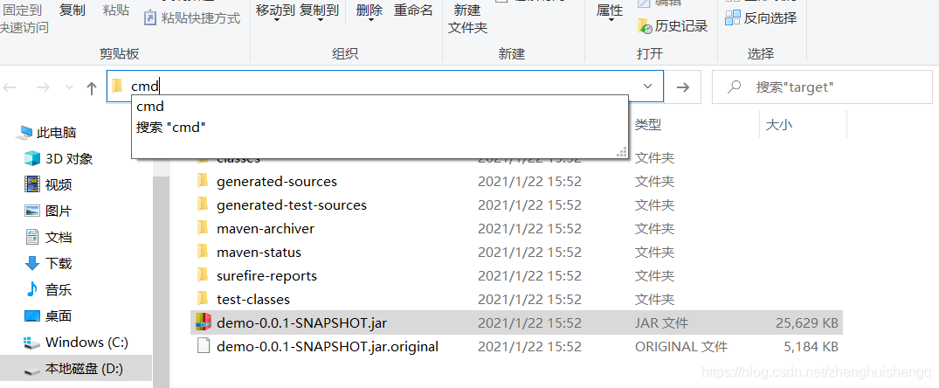The height and width of the screenshot is (388, 939).
Task: Open Videos in the sidebar
Action: point(49,184)
